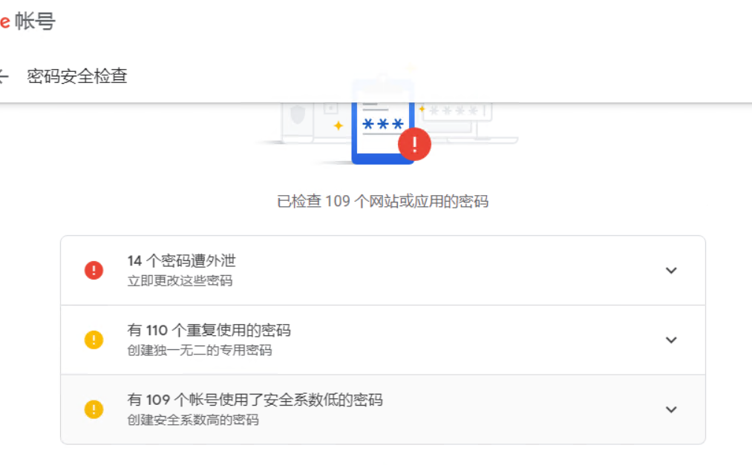Image resolution: width=752 pixels, height=465 pixels.
Task: Click the 已检查 109 个网站或应用的密码 summary text
Action: pos(383,200)
